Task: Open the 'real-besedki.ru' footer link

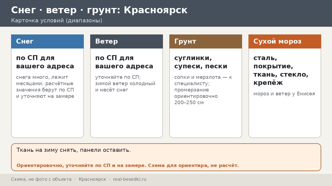Action: pos(130,179)
